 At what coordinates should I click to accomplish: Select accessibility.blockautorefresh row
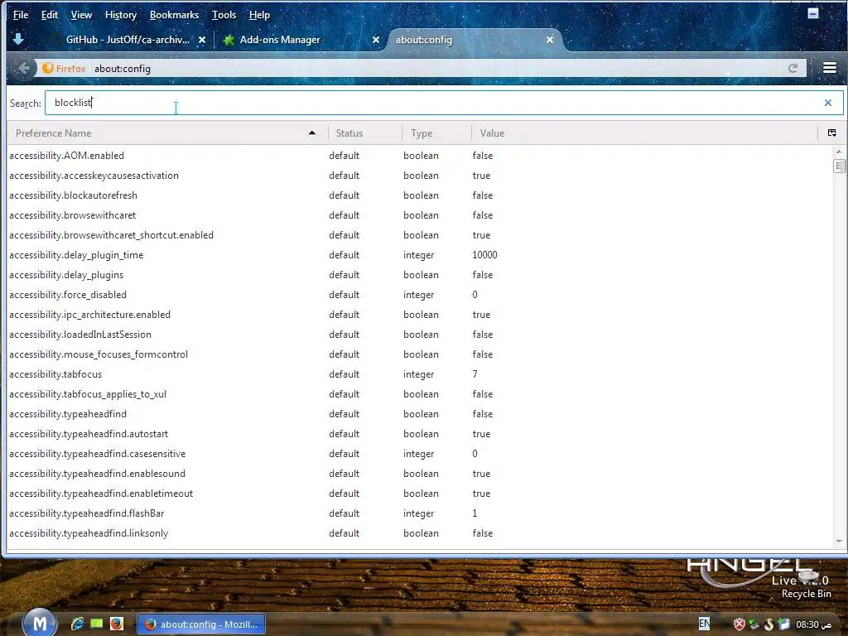click(420, 195)
